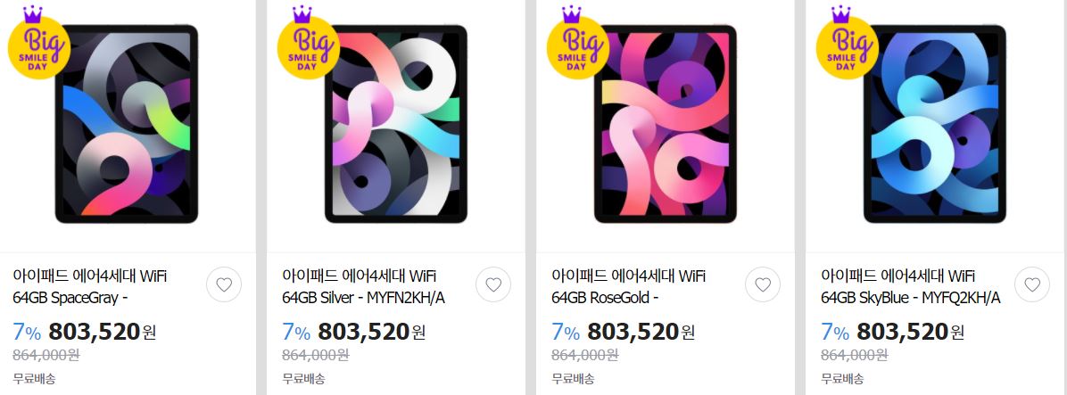1067x395 pixels.
Task: Open the 64GB RoseGold product title link
Action: pos(629,287)
